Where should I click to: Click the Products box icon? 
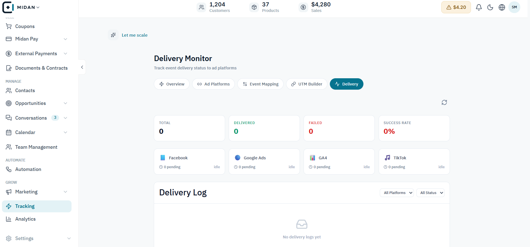click(254, 7)
